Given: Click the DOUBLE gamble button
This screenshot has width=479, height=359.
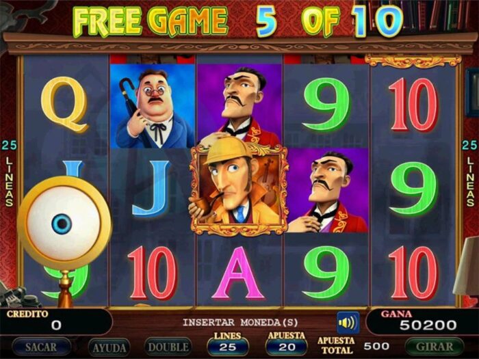Looking at the screenshot, I should [x=168, y=347].
